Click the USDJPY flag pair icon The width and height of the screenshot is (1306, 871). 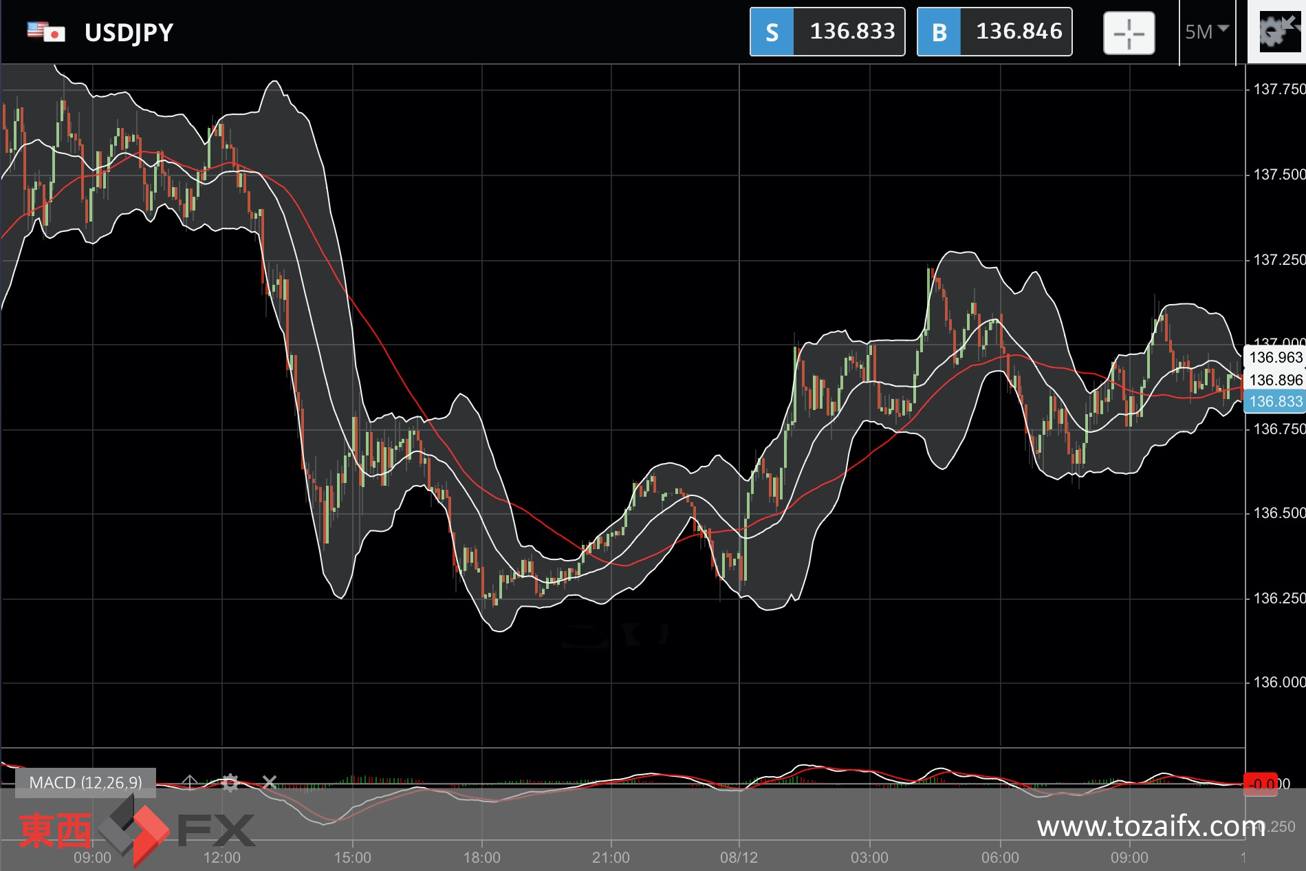pyautogui.click(x=46, y=32)
